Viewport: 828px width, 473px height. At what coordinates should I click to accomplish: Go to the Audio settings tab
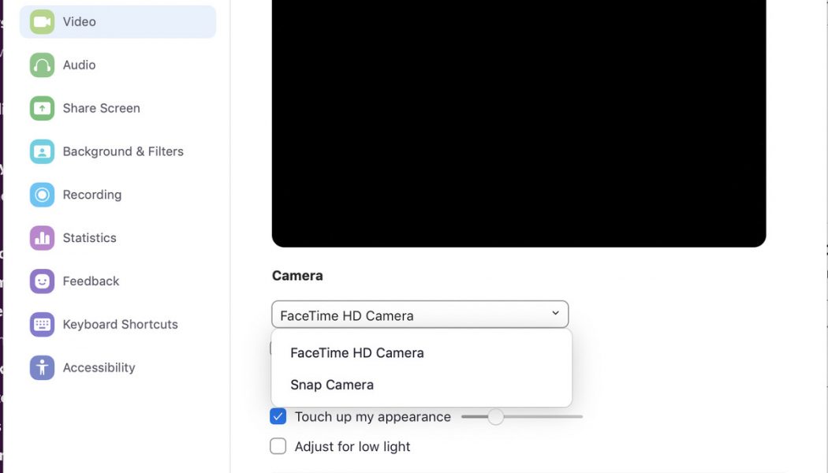(79, 65)
